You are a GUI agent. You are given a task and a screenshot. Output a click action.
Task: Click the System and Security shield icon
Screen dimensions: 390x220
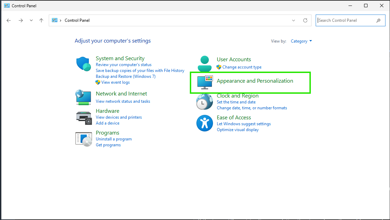click(x=83, y=64)
